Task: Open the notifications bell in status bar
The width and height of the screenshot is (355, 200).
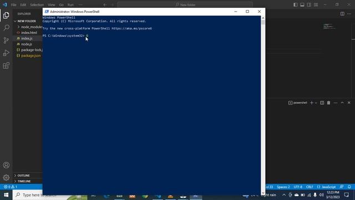Action: point(349,187)
